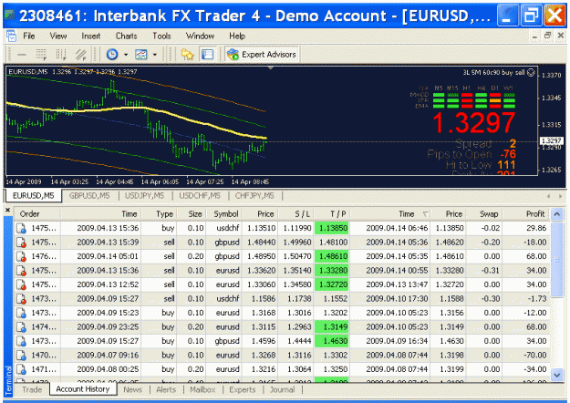Switch to the CHFJPY,M5 chart tab
Screen dimensions: 570x403
pos(254,196)
